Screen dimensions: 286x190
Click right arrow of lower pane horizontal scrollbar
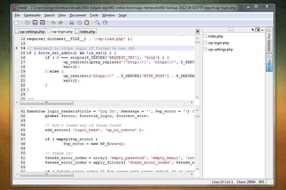tap(192, 174)
